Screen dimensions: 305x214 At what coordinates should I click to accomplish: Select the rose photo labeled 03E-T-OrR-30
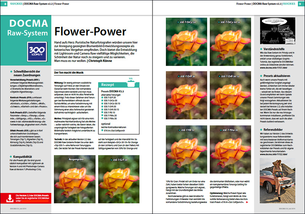coord(186,95)
